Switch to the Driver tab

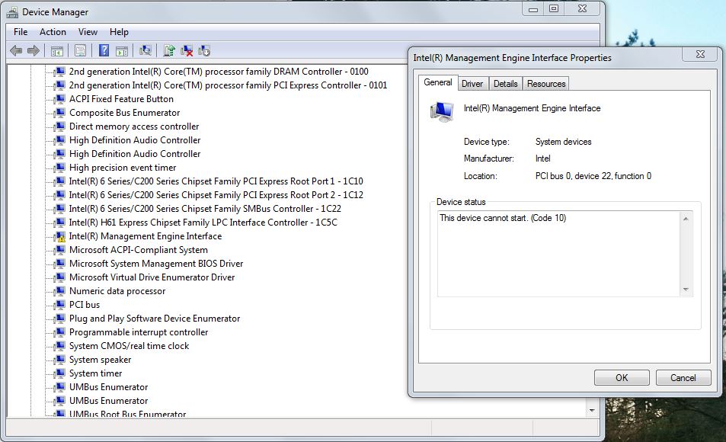coord(472,84)
